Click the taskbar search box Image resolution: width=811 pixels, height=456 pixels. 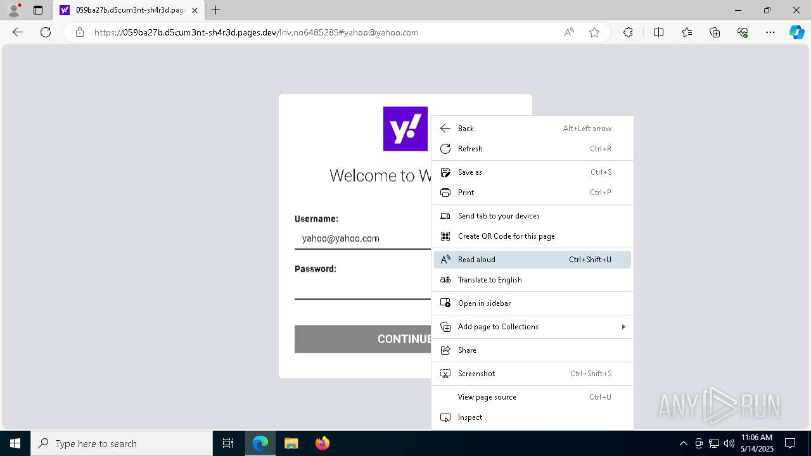tap(122, 443)
